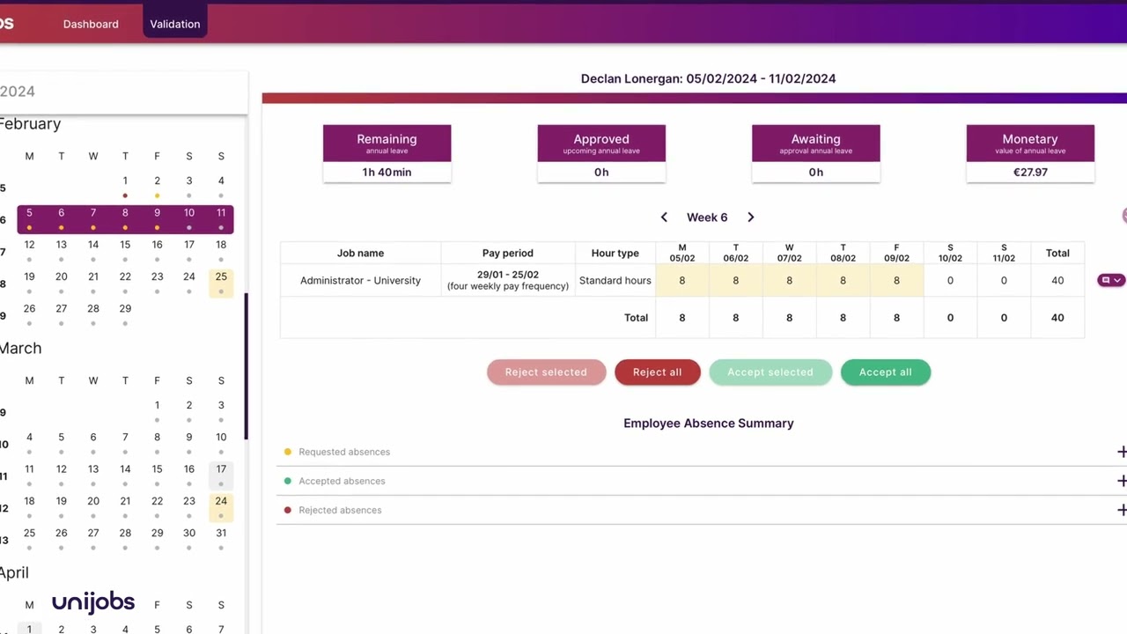This screenshot has height=634, width=1127.
Task: Click Standard hours cell
Action: pos(615,281)
